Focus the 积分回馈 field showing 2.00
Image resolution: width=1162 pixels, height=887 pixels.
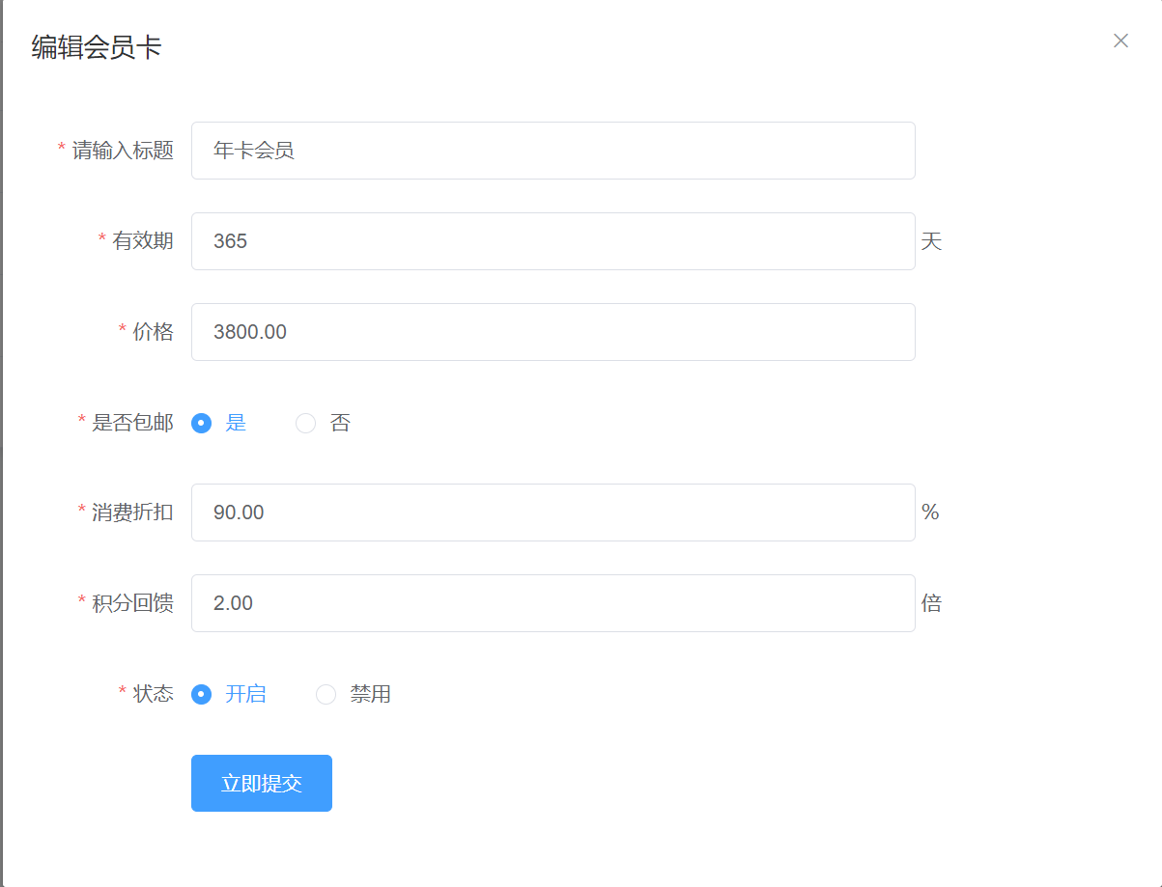pos(553,603)
